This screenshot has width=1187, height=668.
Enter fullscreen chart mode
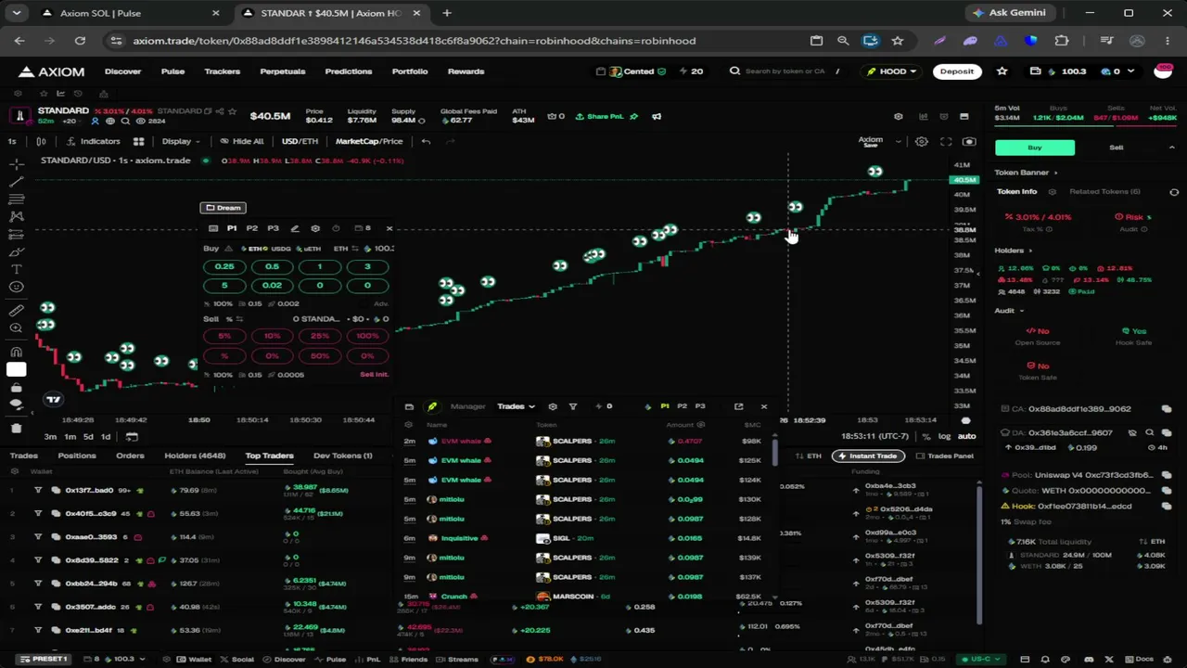[x=946, y=141]
